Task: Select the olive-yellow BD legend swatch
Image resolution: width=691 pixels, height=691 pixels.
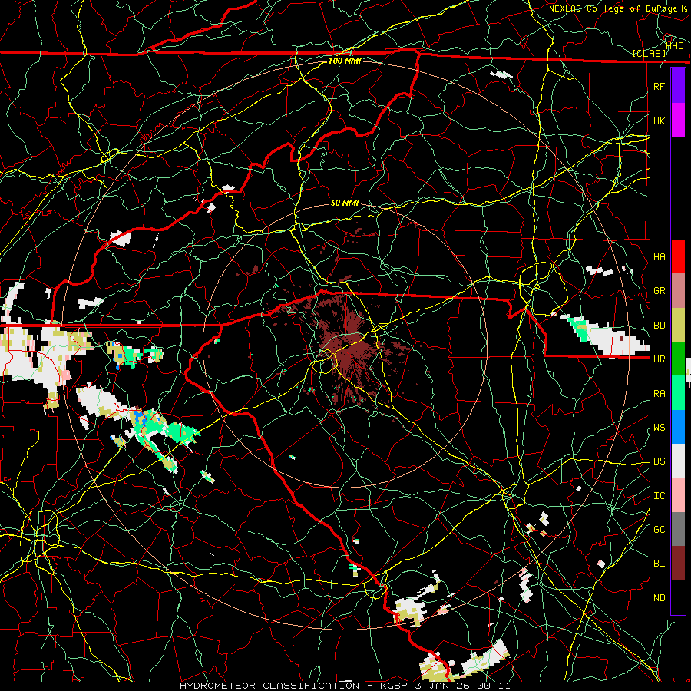Action: [x=678, y=326]
